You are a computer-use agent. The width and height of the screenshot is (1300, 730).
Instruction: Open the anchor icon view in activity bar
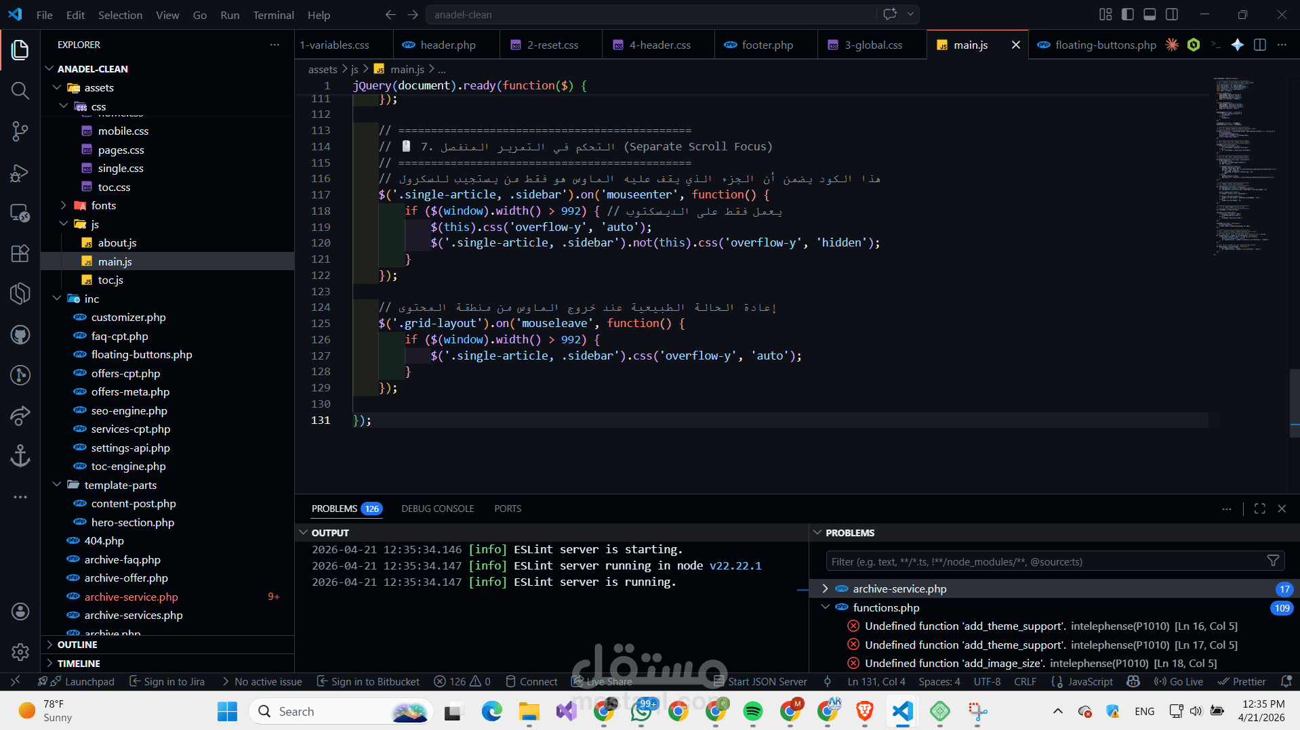(x=20, y=456)
